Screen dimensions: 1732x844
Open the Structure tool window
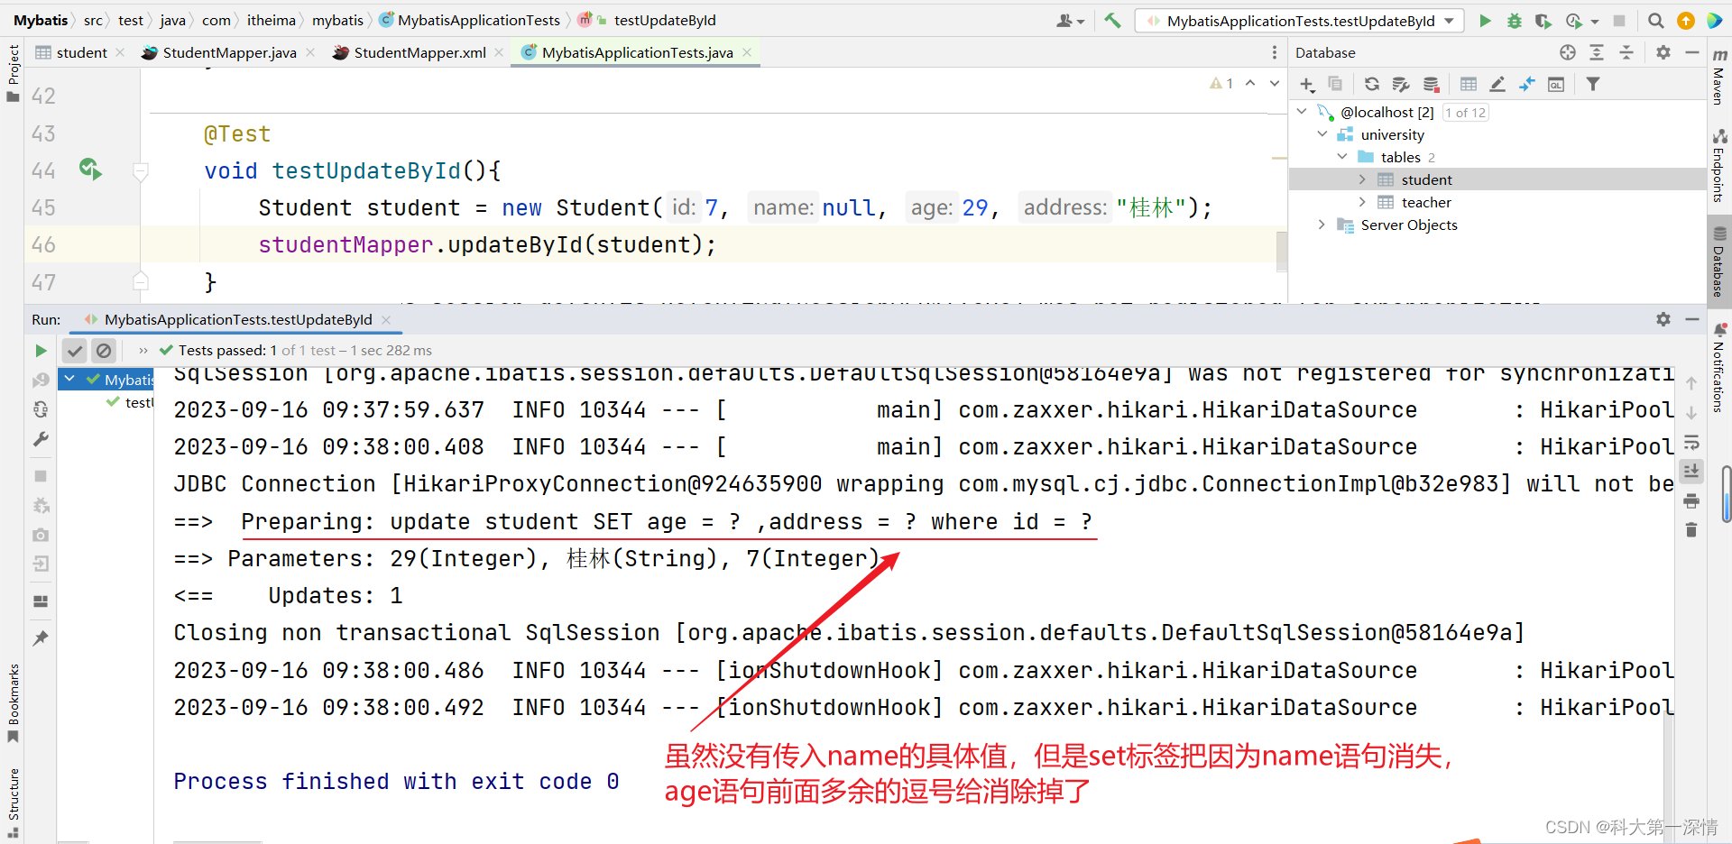click(x=13, y=803)
